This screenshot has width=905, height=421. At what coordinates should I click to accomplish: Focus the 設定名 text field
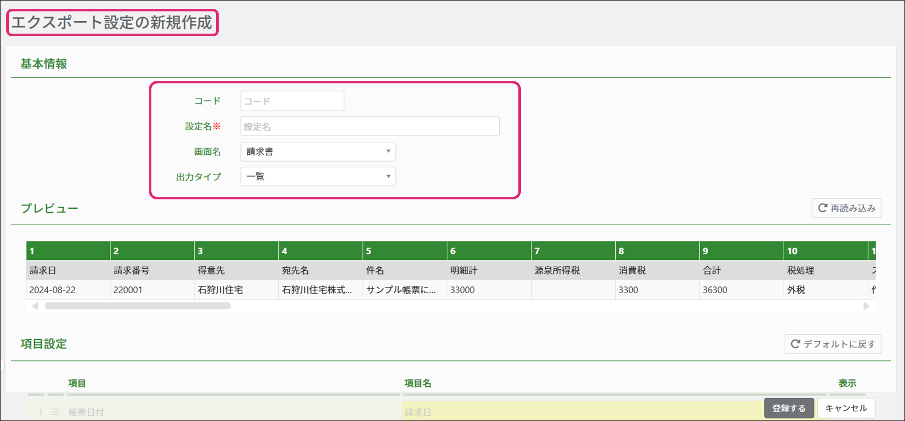(x=370, y=126)
